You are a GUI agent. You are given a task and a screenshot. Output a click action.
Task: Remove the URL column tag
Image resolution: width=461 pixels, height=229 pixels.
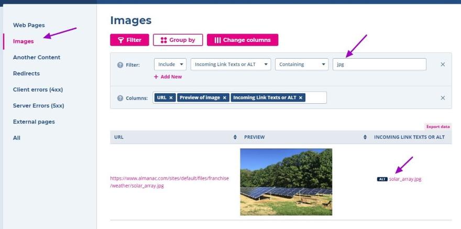click(x=171, y=98)
